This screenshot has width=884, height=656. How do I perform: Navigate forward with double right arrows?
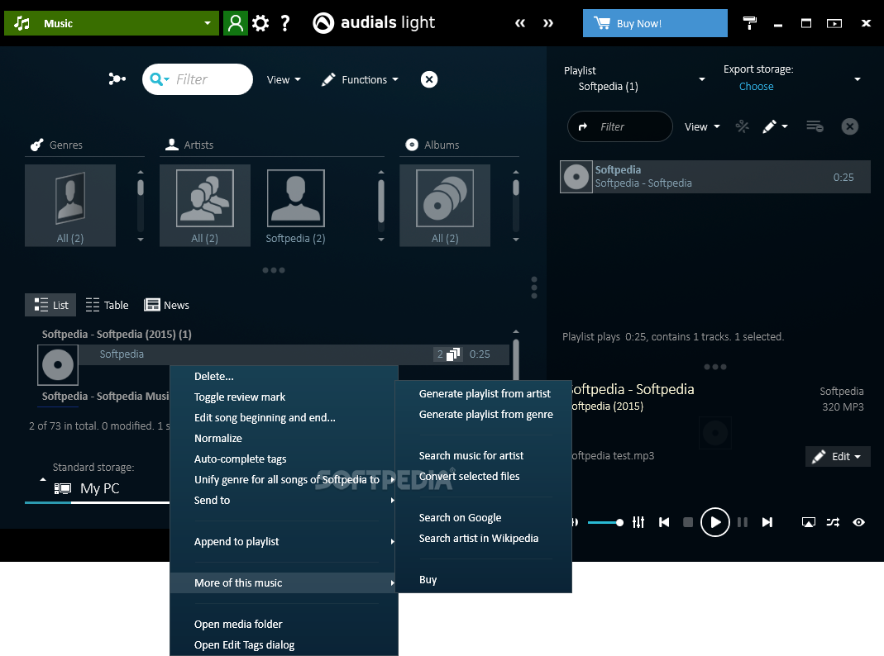(x=547, y=23)
